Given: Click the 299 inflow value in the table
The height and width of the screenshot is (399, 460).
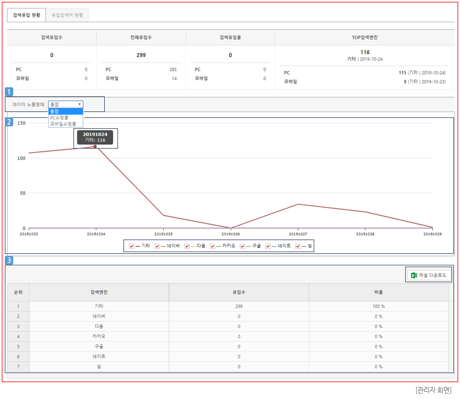Looking at the screenshot, I should pos(239,306).
